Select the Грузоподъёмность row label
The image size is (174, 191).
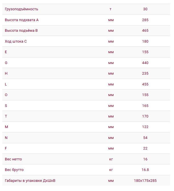(x=21, y=9)
